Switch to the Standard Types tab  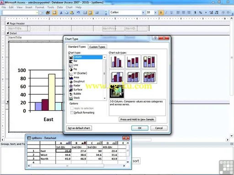pos(77,47)
